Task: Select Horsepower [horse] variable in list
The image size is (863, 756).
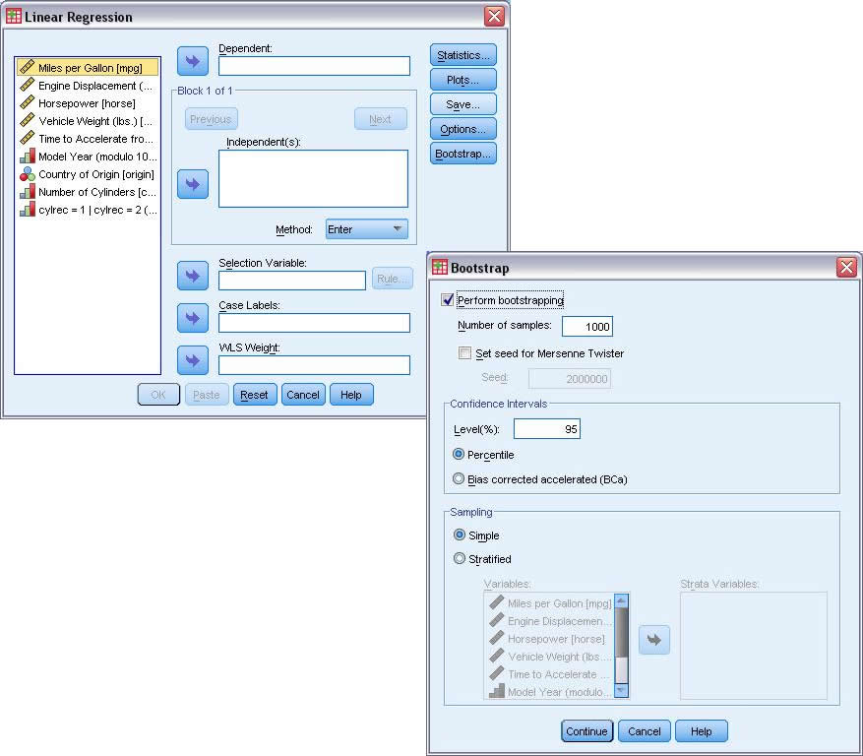Action: (x=88, y=103)
